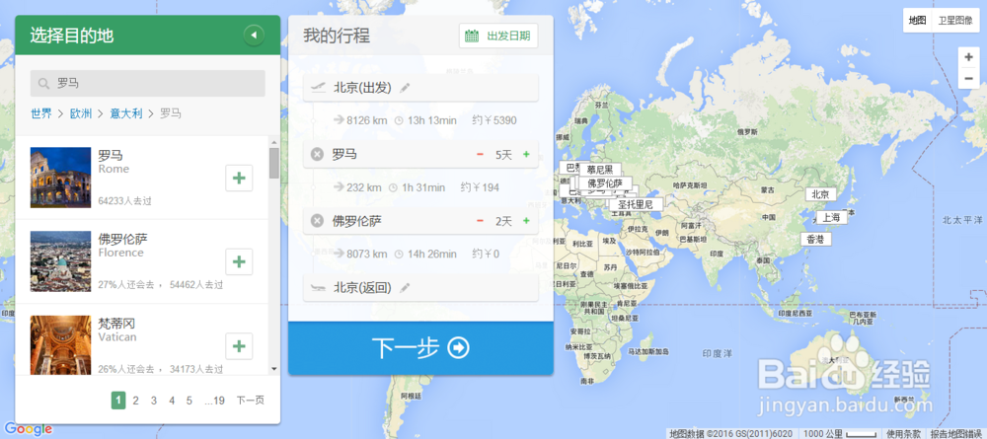Select the 北京 map label

pyautogui.click(x=820, y=194)
